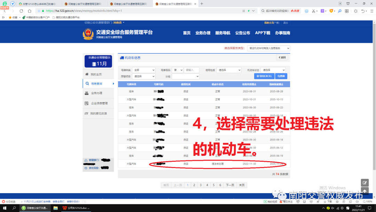The height and width of the screenshot is (212, 376).
Task: Open 企业信息管理 in the sidebar
Action: (x=100, y=103)
